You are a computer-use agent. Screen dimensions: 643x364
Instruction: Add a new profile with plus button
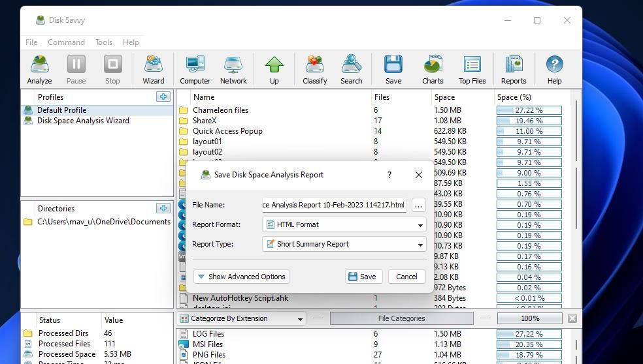pos(163,97)
